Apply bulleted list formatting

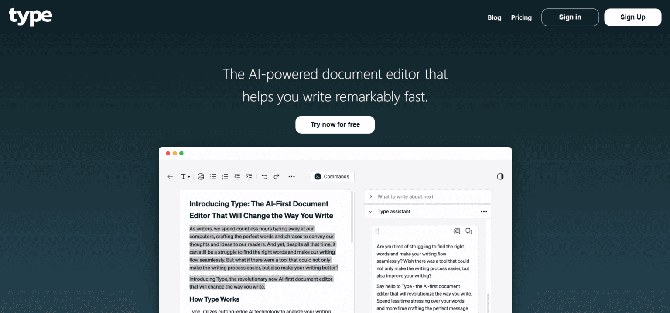(x=213, y=177)
